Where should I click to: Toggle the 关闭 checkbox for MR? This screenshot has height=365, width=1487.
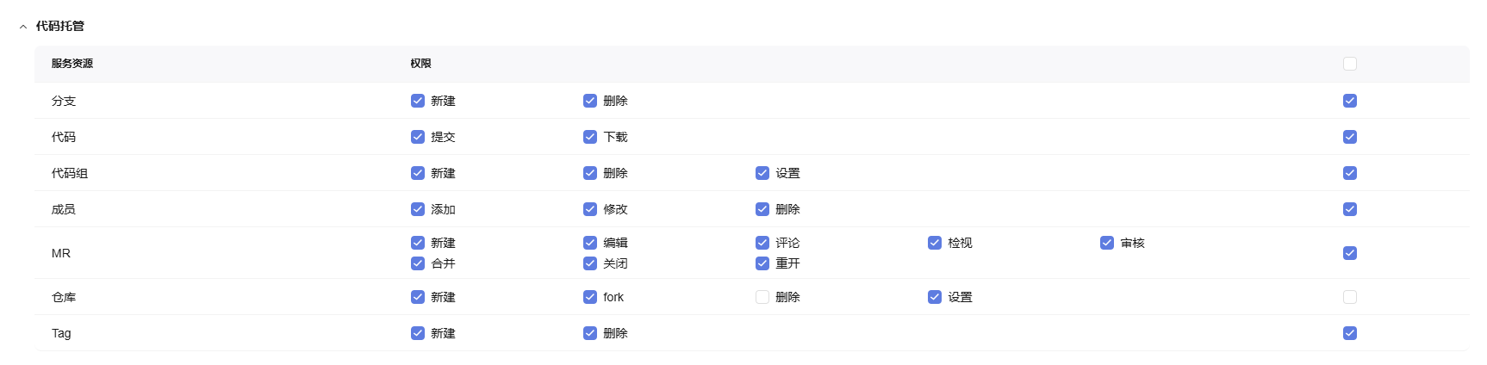pos(590,263)
